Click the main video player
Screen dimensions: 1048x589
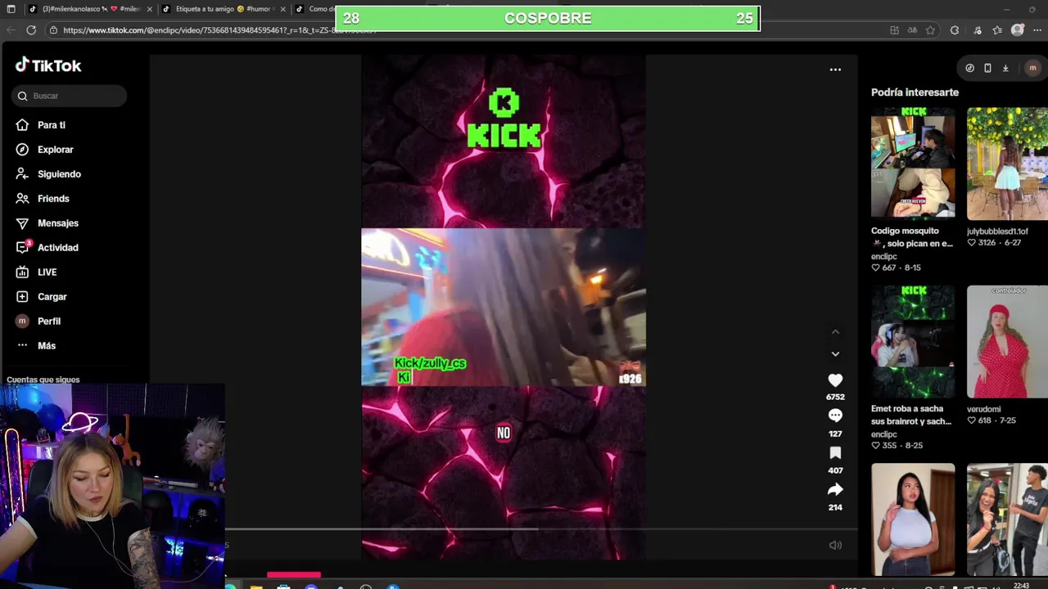(x=504, y=307)
